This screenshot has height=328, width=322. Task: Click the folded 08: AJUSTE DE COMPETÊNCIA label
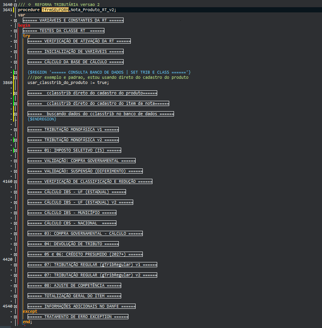(74, 286)
